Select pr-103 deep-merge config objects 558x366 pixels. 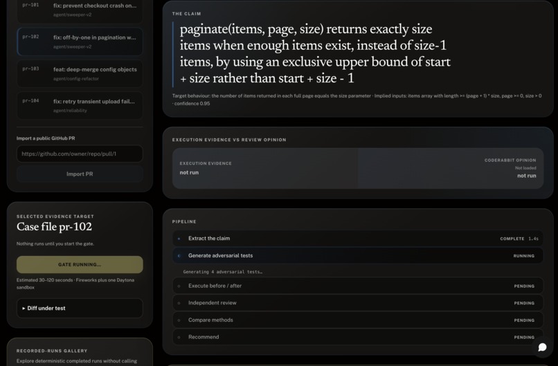80,73
